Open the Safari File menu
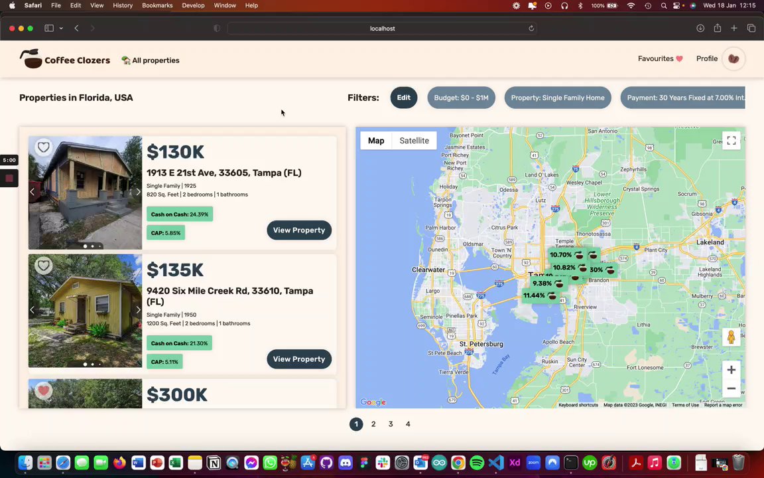Image resolution: width=764 pixels, height=478 pixels. click(x=56, y=5)
